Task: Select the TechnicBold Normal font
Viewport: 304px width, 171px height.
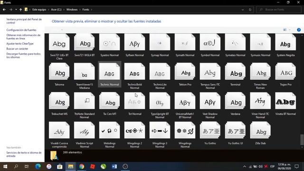Action: (134, 76)
